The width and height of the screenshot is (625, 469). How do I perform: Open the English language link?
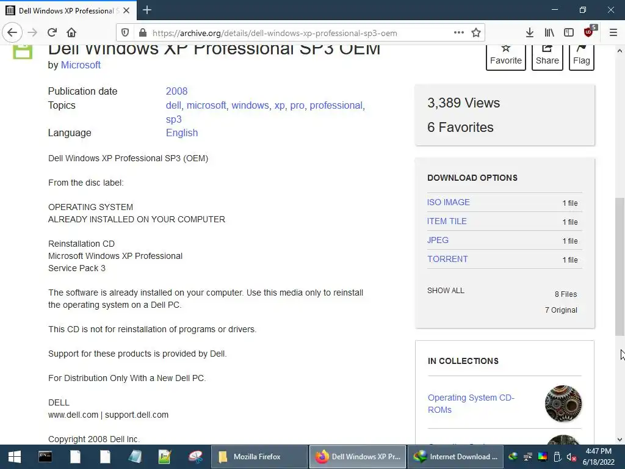pos(182,133)
